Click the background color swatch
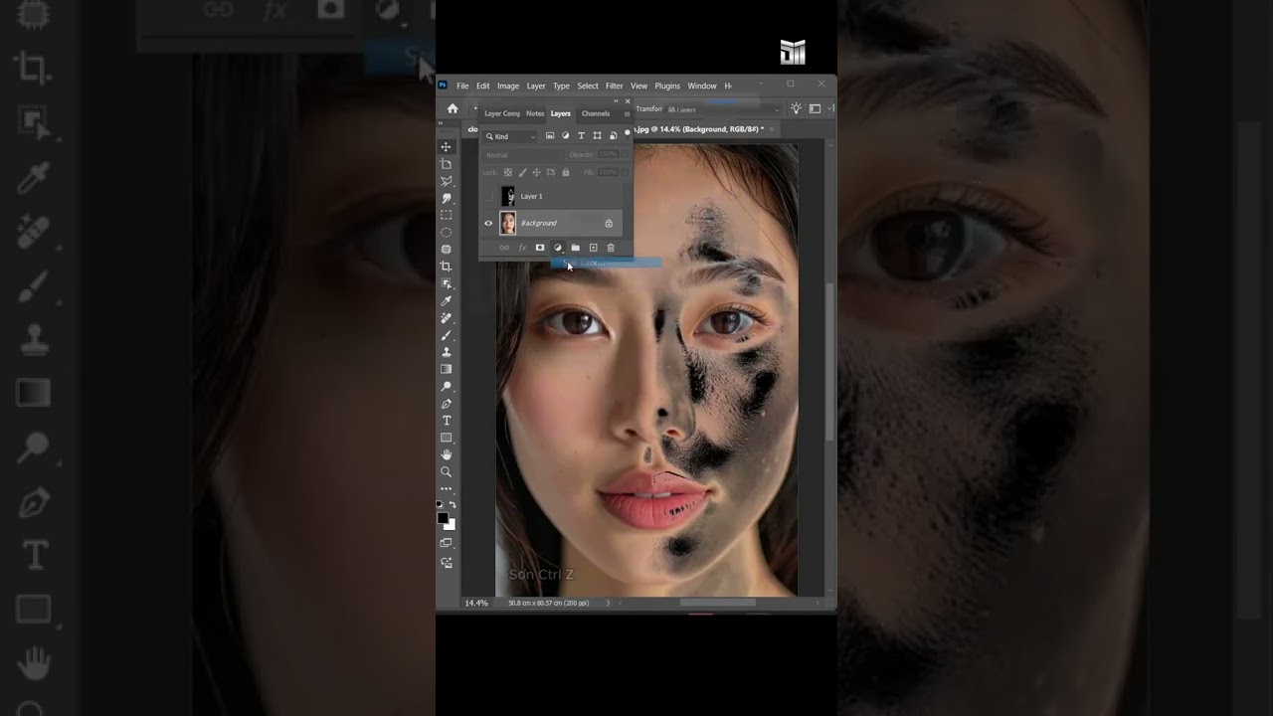This screenshot has height=716, width=1273. [451, 524]
